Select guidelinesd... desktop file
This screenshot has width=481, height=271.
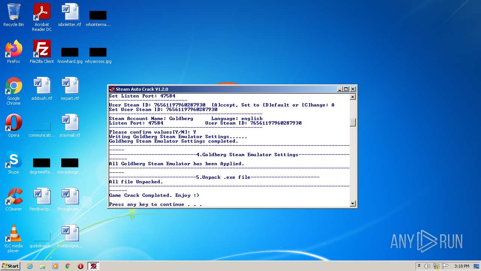(42, 240)
